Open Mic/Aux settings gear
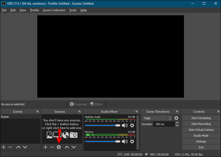This screenshot has height=157, width=221. [x=132, y=141]
